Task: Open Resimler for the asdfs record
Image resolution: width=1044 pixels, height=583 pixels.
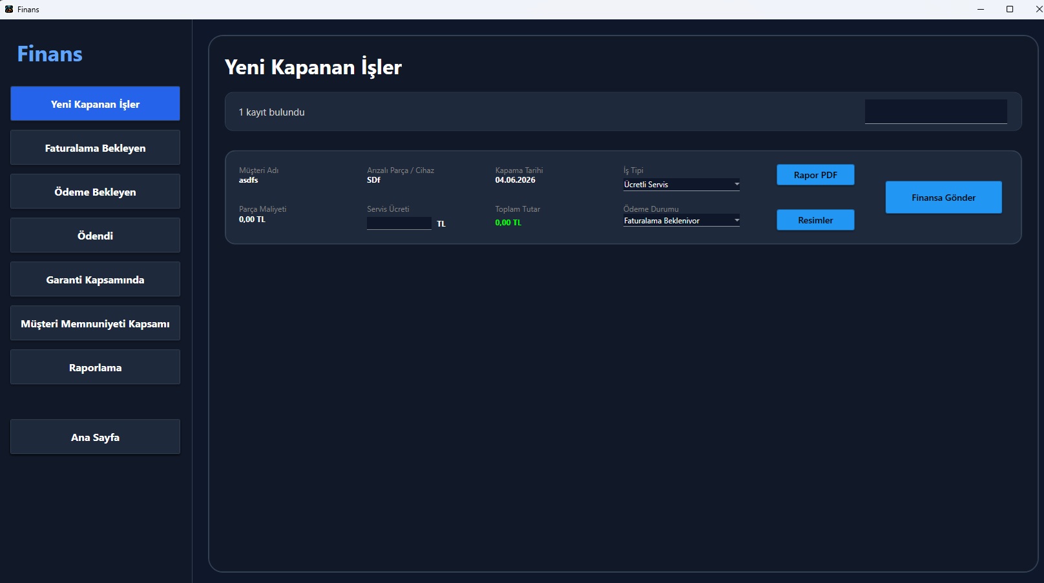Action: click(x=815, y=220)
